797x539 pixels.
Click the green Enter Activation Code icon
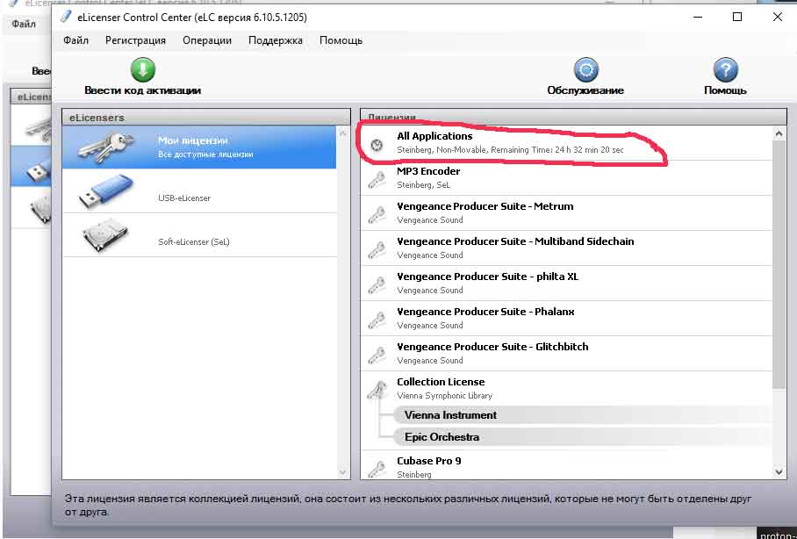tap(143, 69)
